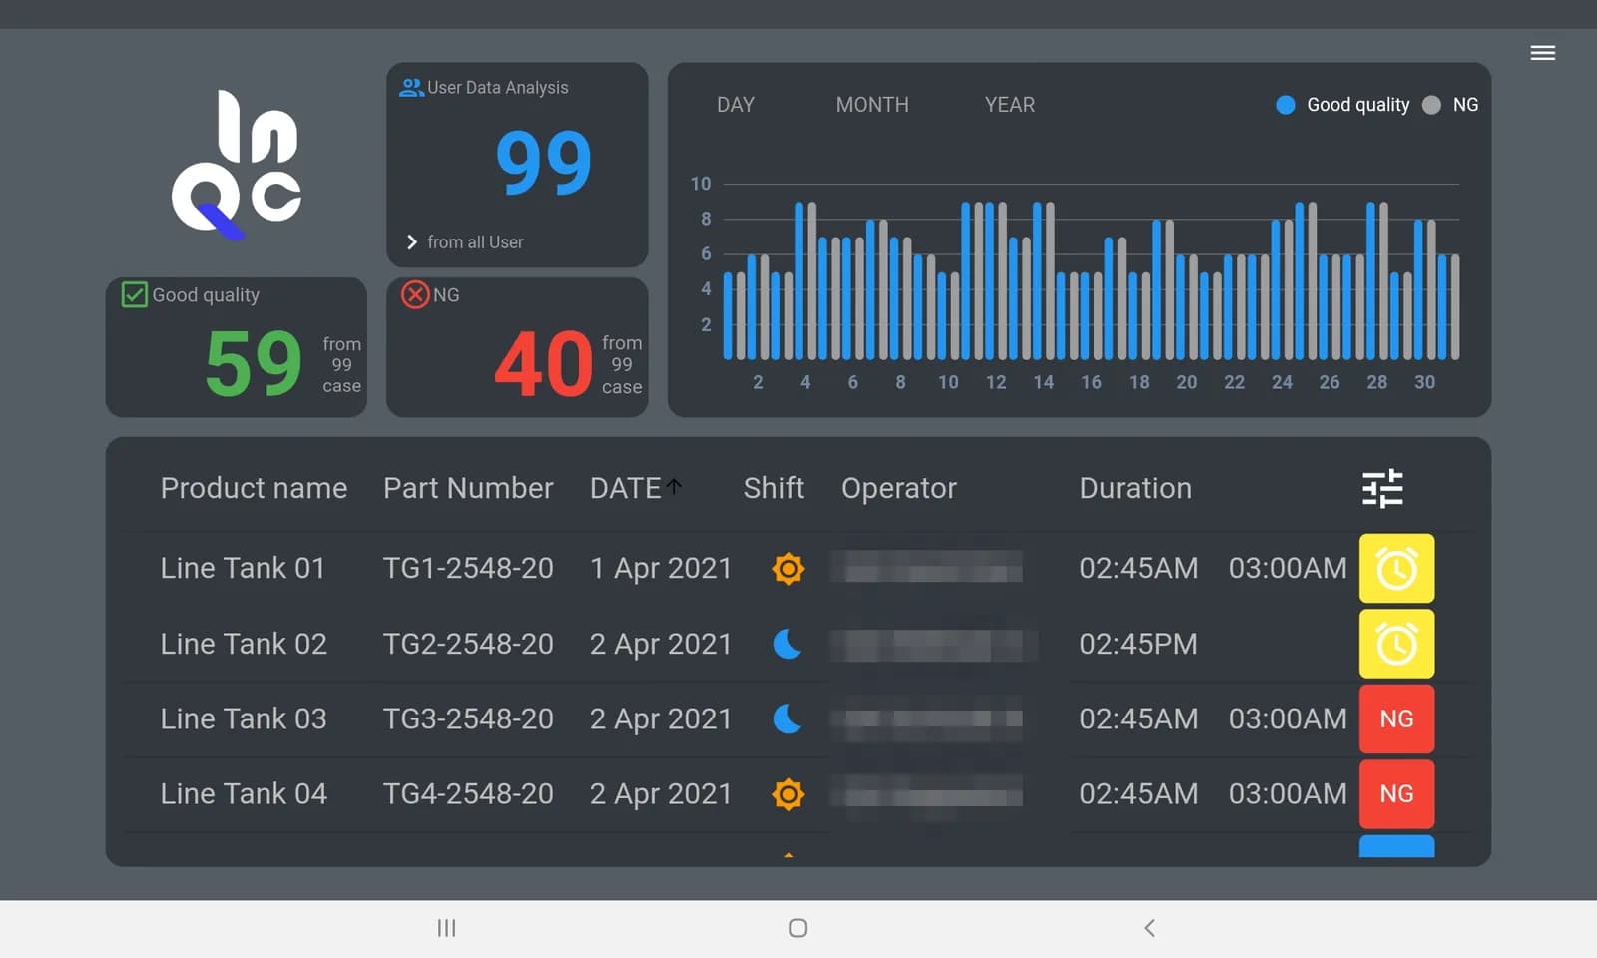Tap the Android back arrow

tap(1149, 928)
